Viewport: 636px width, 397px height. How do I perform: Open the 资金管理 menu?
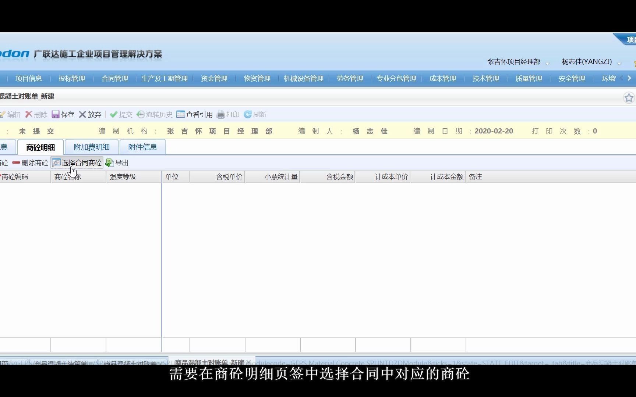[x=214, y=78]
